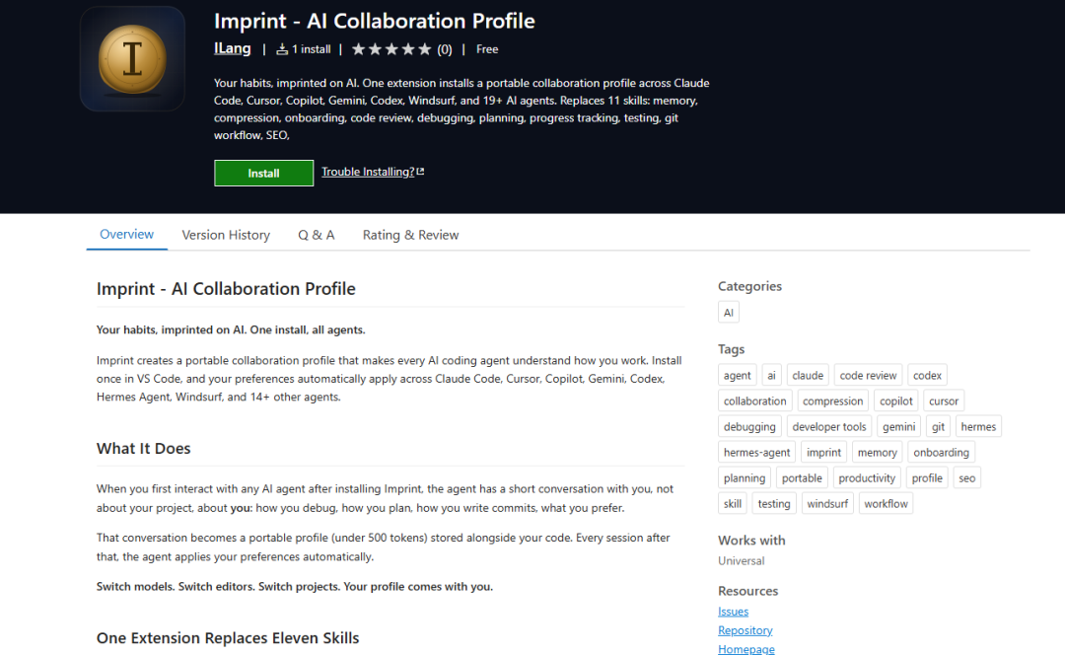Click the code review tag
This screenshot has width=1065, height=655.
(x=868, y=375)
